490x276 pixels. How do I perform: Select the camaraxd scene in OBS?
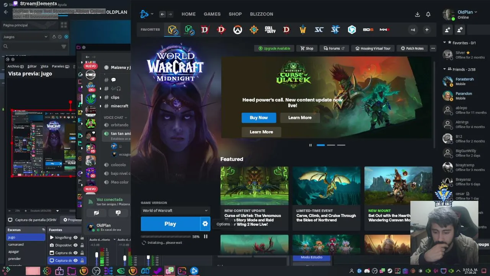(26, 245)
